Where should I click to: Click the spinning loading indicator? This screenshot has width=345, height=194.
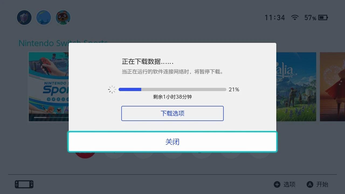coord(112,89)
